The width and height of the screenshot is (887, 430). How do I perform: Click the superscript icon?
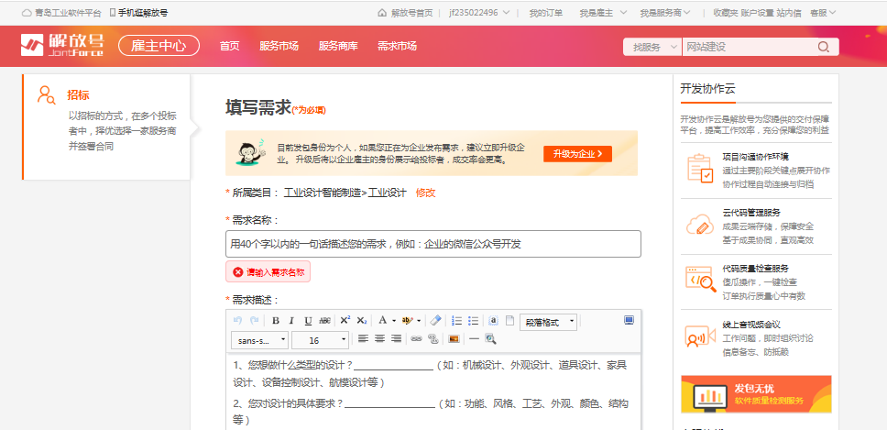[x=345, y=321]
